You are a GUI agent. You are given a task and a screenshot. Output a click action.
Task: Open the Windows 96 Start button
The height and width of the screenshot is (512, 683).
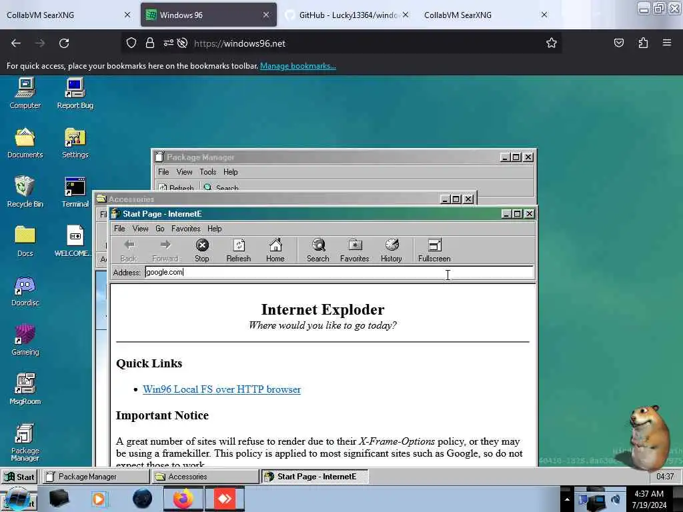point(19,477)
